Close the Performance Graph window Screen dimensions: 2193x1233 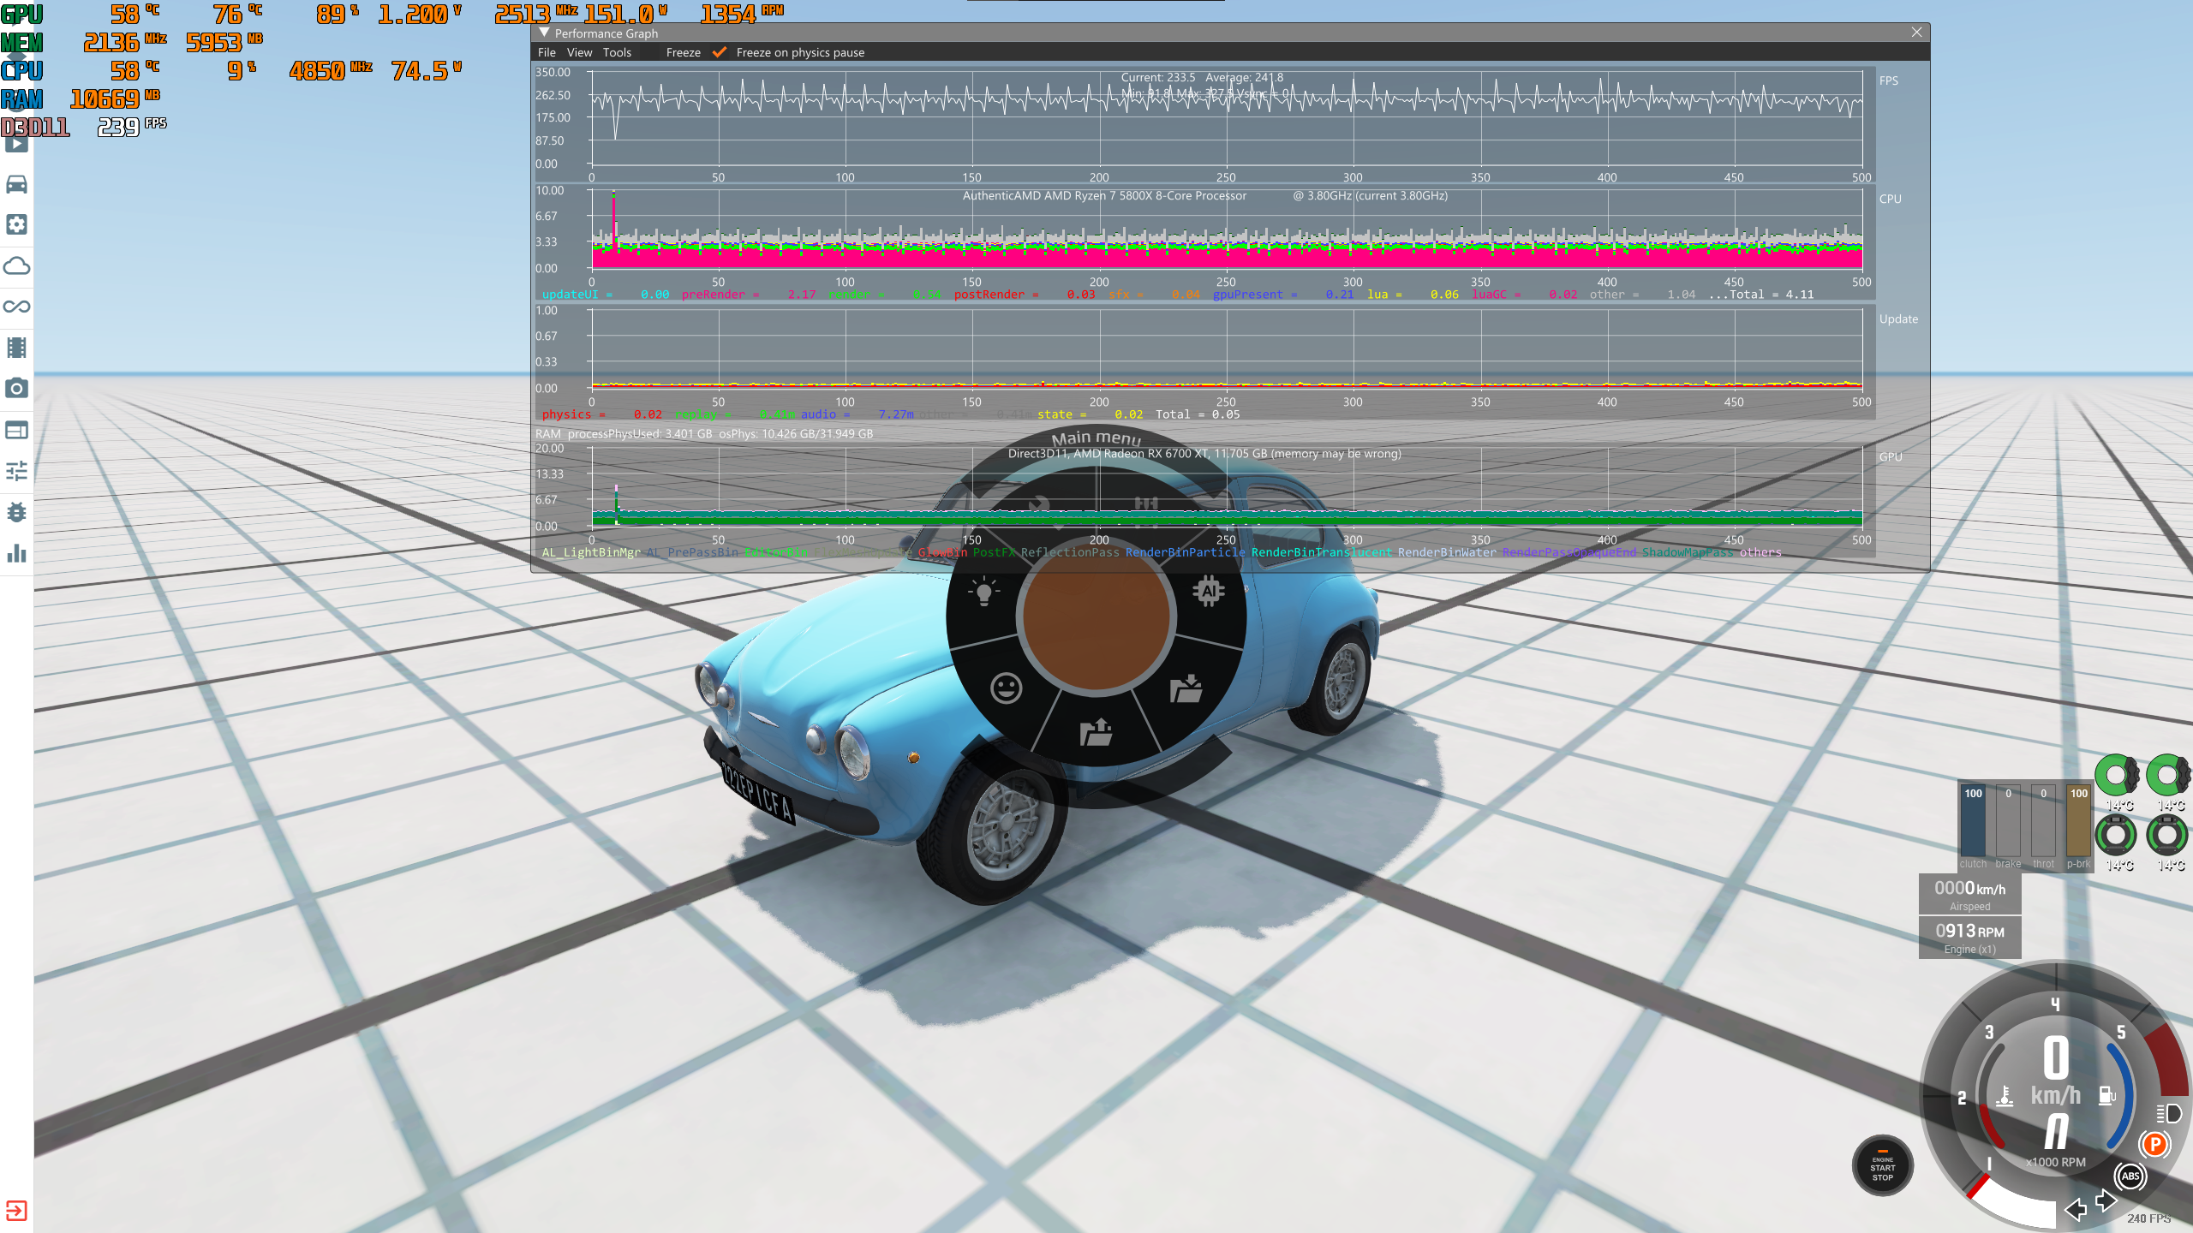click(x=1916, y=32)
